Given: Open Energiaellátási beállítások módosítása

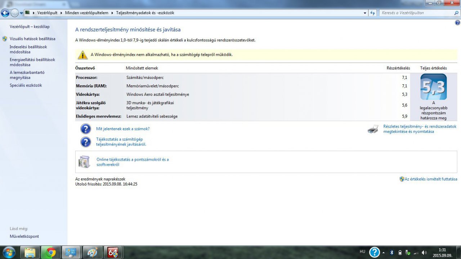Looking at the screenshot, I should [32, 62].
